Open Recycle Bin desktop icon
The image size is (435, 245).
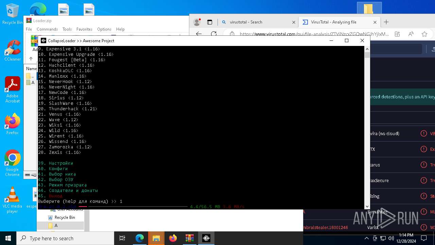[12, 14]
